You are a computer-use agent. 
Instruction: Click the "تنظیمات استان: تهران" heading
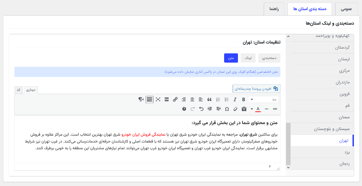pyautogui.click(x=261, y=42)
